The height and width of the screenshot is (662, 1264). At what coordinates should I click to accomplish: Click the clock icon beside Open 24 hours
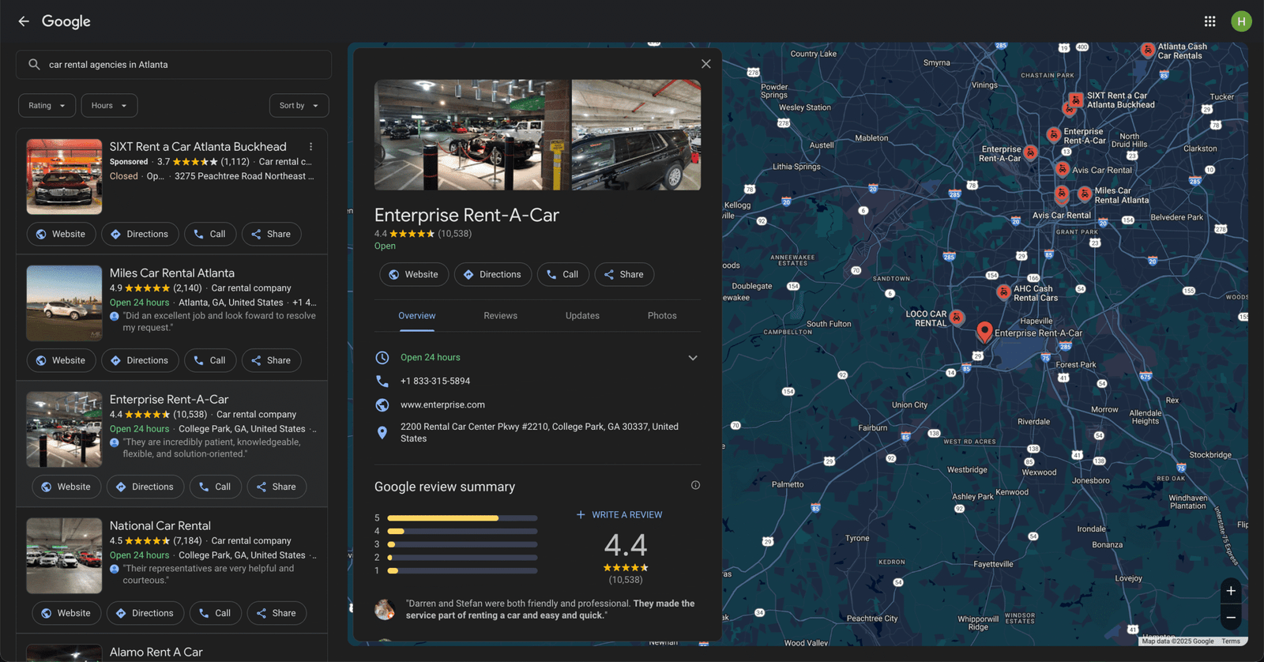382,357
